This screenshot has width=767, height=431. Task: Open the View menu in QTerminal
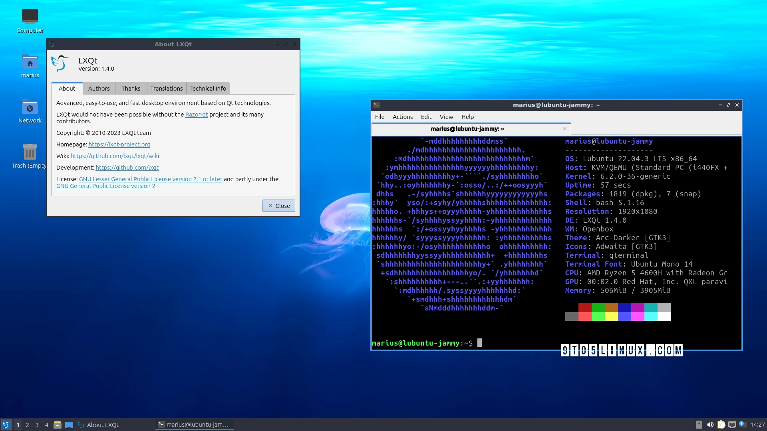446,117
